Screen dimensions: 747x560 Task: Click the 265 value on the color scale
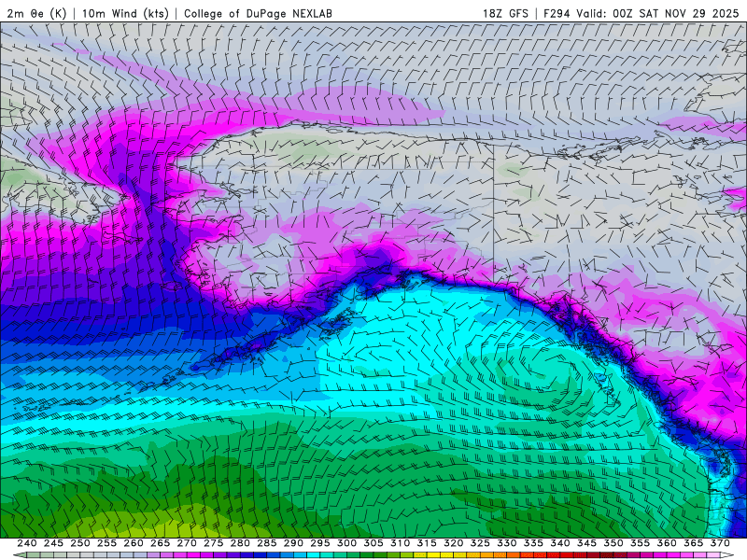click(160, 543)
